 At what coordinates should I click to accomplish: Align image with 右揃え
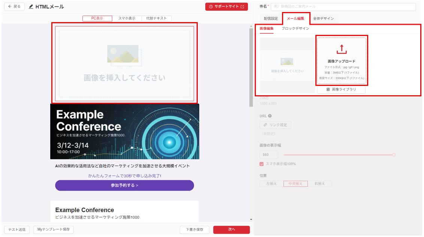point(319,184)
